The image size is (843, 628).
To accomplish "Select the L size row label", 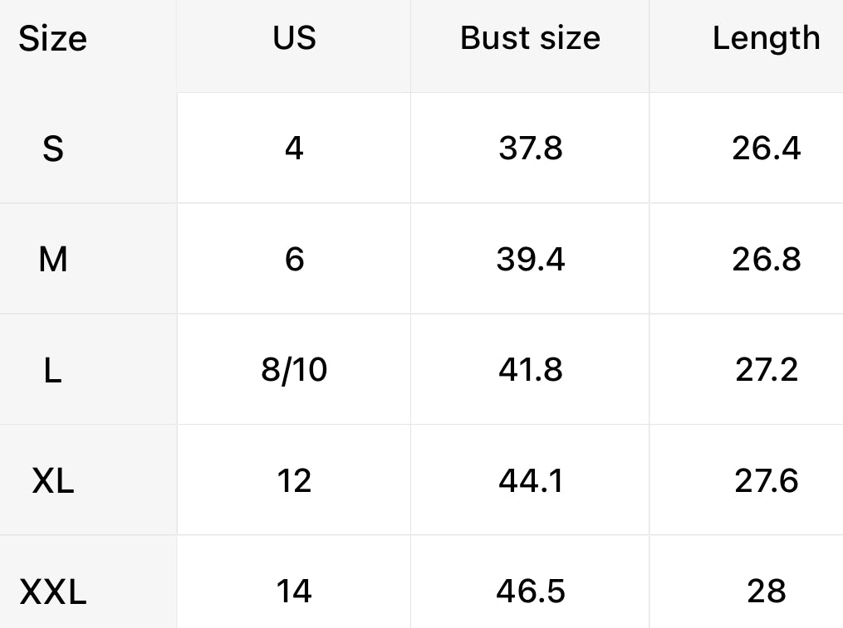I will (x=52, y=370).
